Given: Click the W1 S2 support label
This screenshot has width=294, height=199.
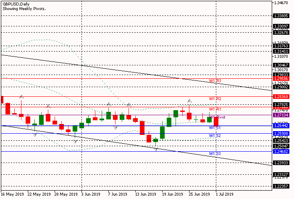Looking at the screenshot, I should coord(215,136).
